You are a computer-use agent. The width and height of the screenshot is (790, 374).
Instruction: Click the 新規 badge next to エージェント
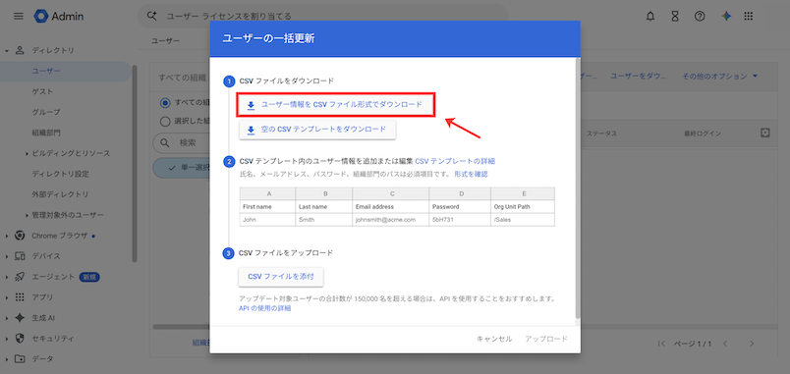pyautogui.click(x=89, y=277)
